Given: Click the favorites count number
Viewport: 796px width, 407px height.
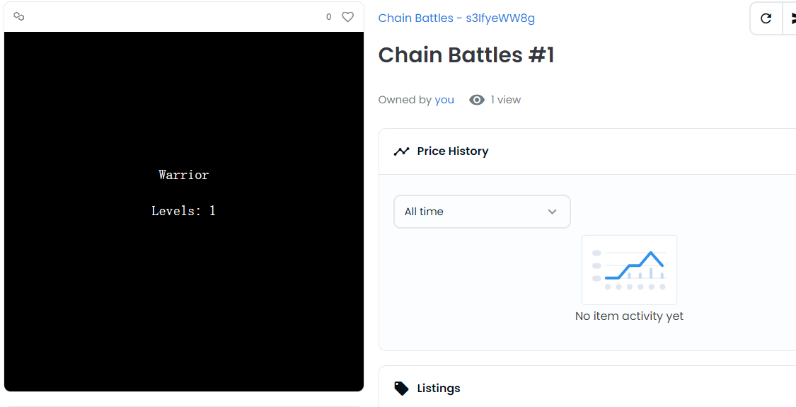Looking at the screenshot, I should tap(328, 17).
